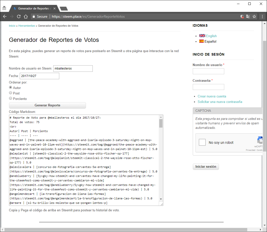Close the Generador de Reportes tab
This screenshot has height=232, width=267.
[54, 8]
